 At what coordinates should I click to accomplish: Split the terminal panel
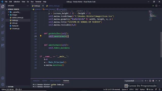coord(150,81)
